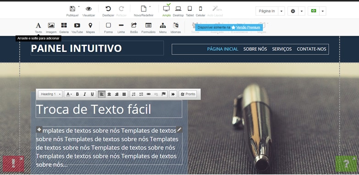Select the Botão element tool

coord(134,25)
